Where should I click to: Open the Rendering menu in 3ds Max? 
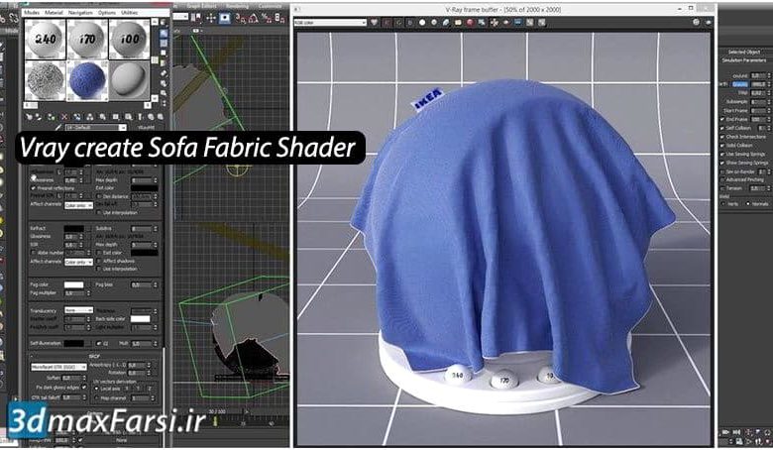click(x=237, y=6)
